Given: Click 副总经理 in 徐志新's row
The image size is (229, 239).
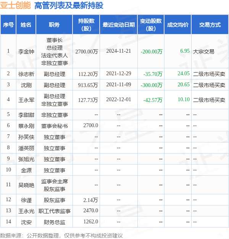Looking at the screenshot, I should (x=55, y=74).
